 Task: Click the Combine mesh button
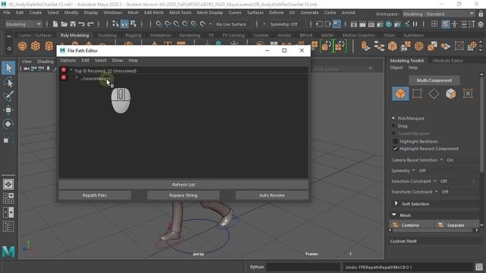(412, 225)
